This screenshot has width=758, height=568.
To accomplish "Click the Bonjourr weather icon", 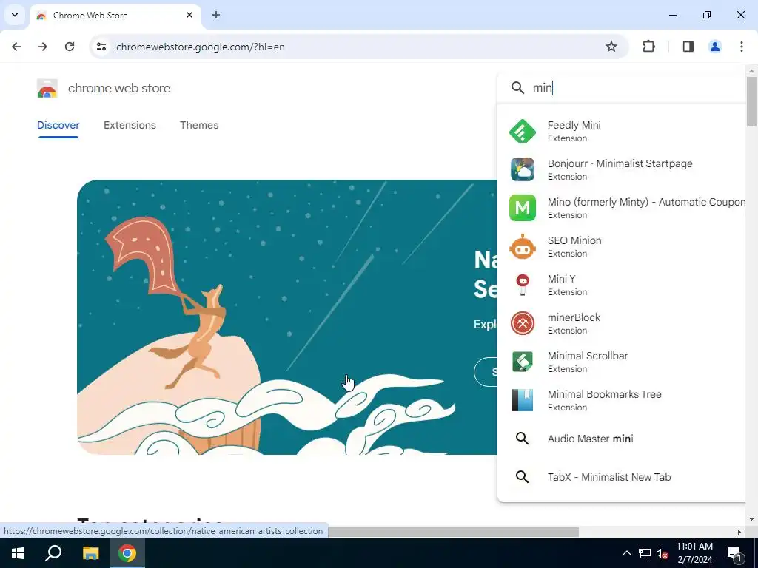I will pyautogui.click(x=522, y=169).
